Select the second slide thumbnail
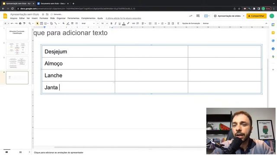This screenshot has width=277, height=155. (x=17, y=48)
